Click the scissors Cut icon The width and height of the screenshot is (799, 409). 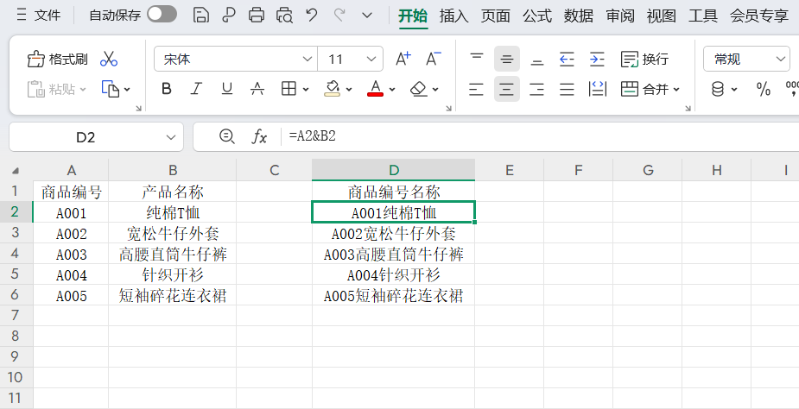(109, 59)
